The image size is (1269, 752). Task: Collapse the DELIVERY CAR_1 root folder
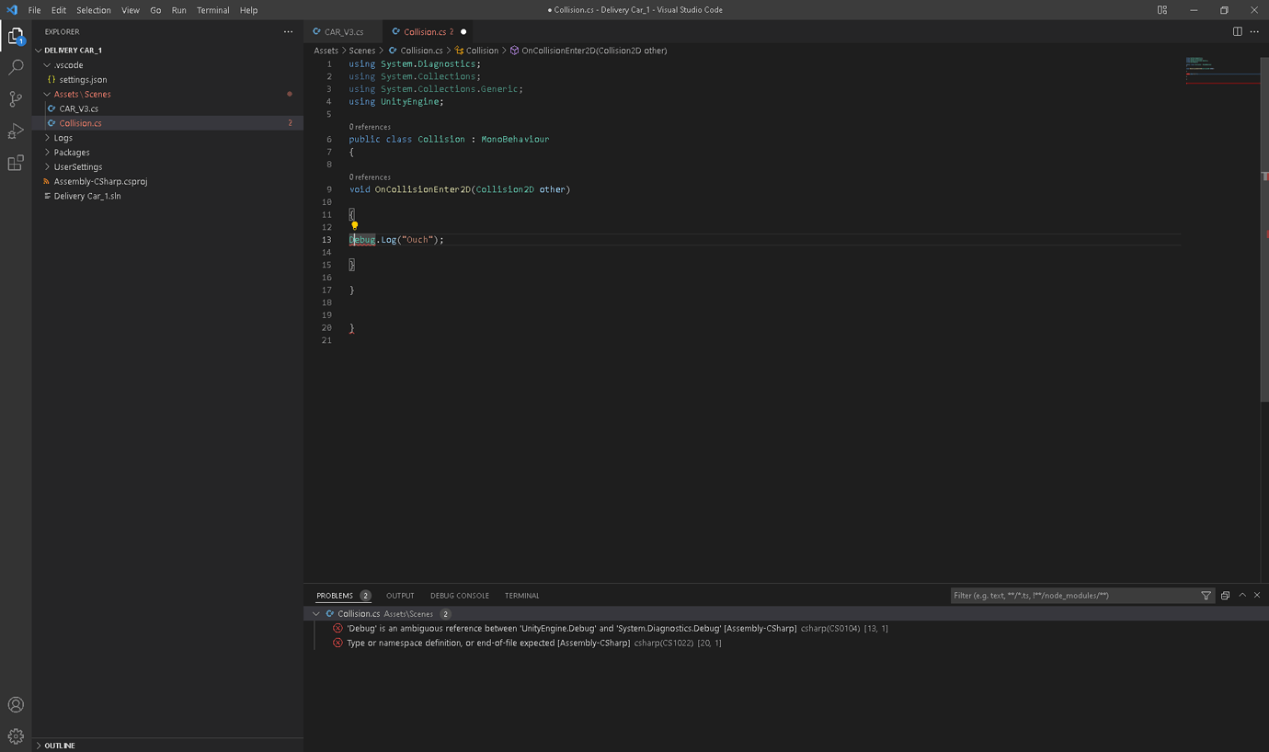[x=39, y=51]
